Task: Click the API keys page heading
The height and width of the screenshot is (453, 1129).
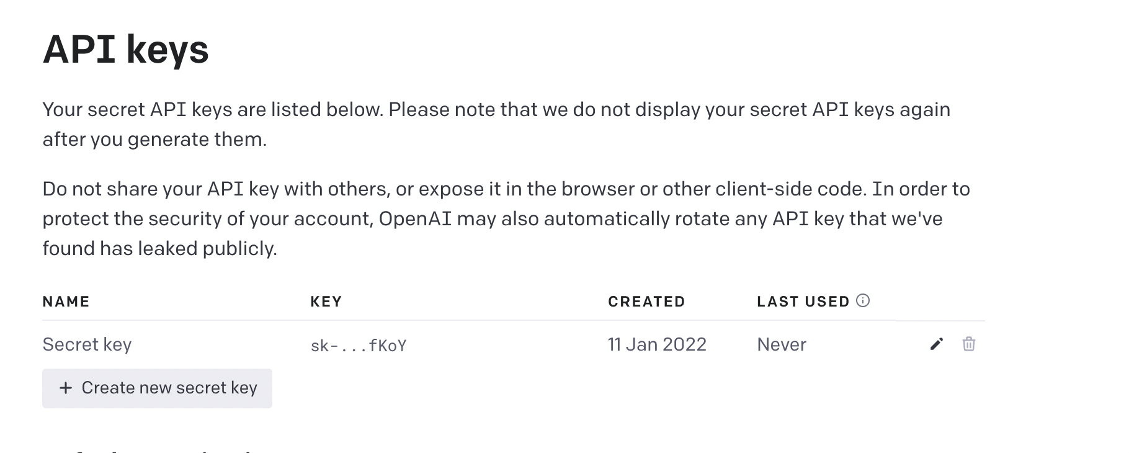Action: [x=126, y=50]
